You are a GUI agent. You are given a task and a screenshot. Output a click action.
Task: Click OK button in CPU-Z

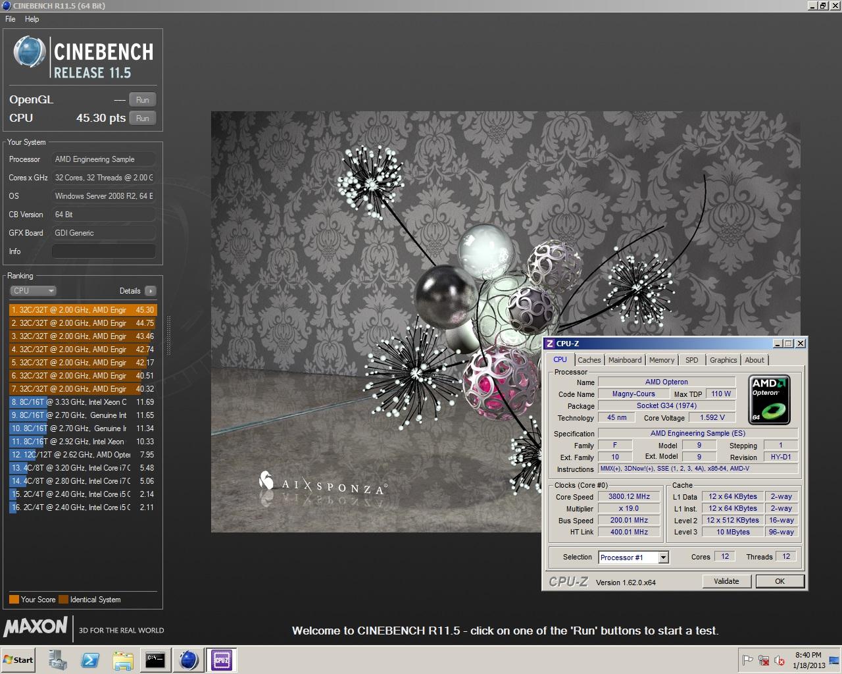780,581
